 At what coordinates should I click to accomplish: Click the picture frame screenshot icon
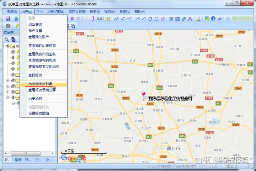point(100,19)
